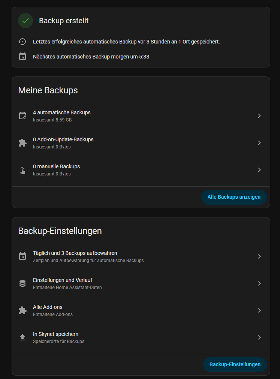
Task: Expand manuelle Backups using right chevron
Action: [259, 170]
